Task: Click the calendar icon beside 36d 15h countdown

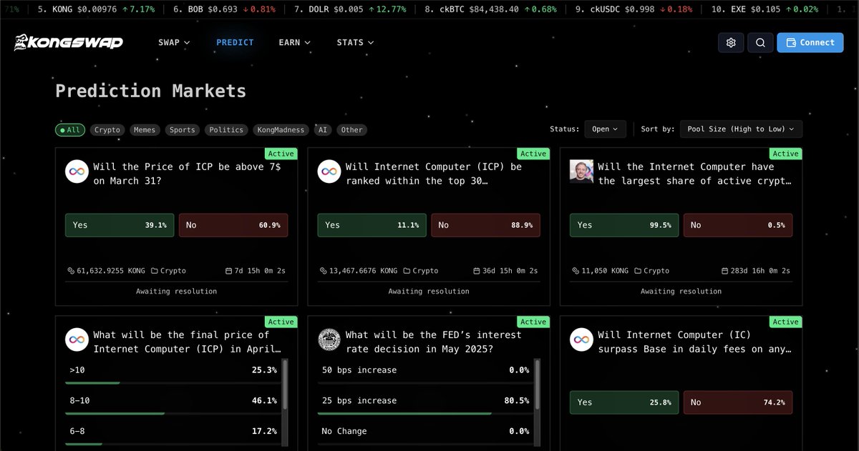Action: click(x=477, y=271)
